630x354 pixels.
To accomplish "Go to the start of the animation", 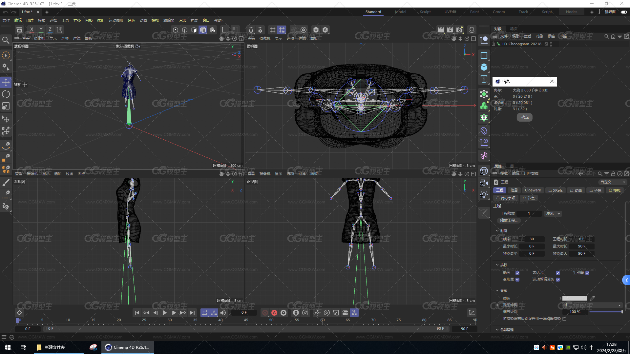I will tap(137, 313).
